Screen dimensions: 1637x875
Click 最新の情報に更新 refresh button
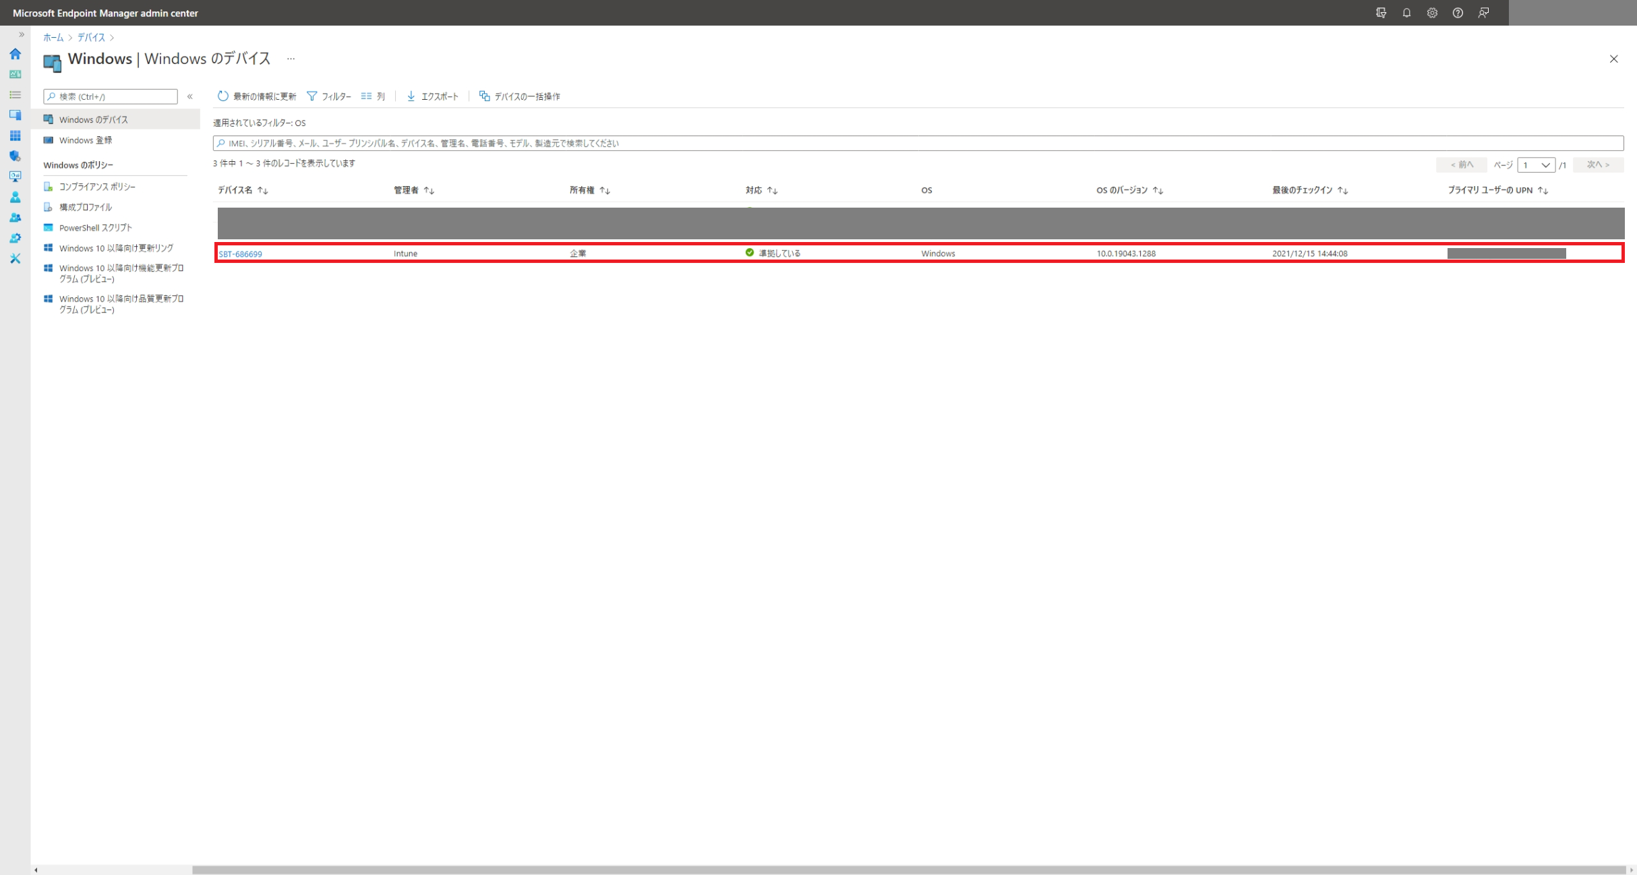tap(257, 96)
